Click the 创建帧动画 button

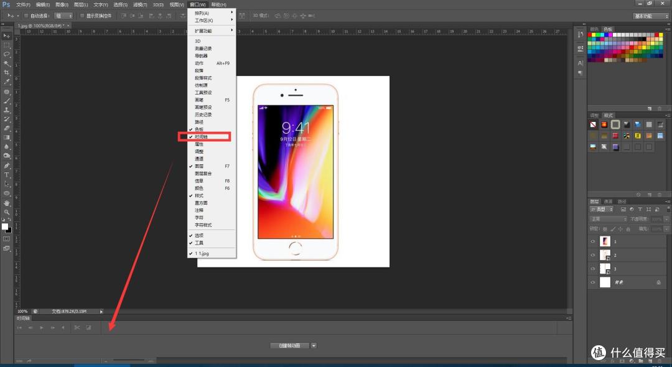pos(289,346)
